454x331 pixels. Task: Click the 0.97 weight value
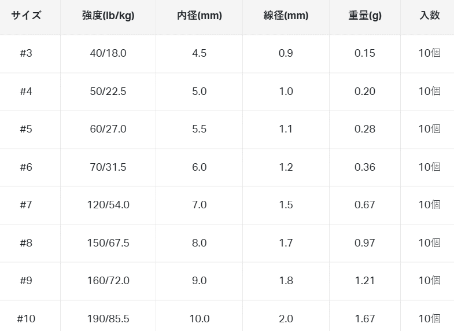coord(365,243)
